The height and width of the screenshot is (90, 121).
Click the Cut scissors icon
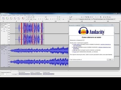coord(84,17)
